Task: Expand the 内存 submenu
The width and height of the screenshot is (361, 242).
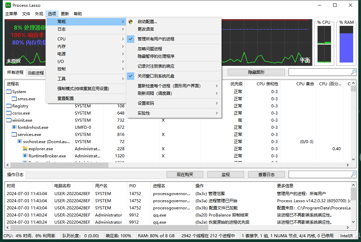Action: tap(86, 47)
